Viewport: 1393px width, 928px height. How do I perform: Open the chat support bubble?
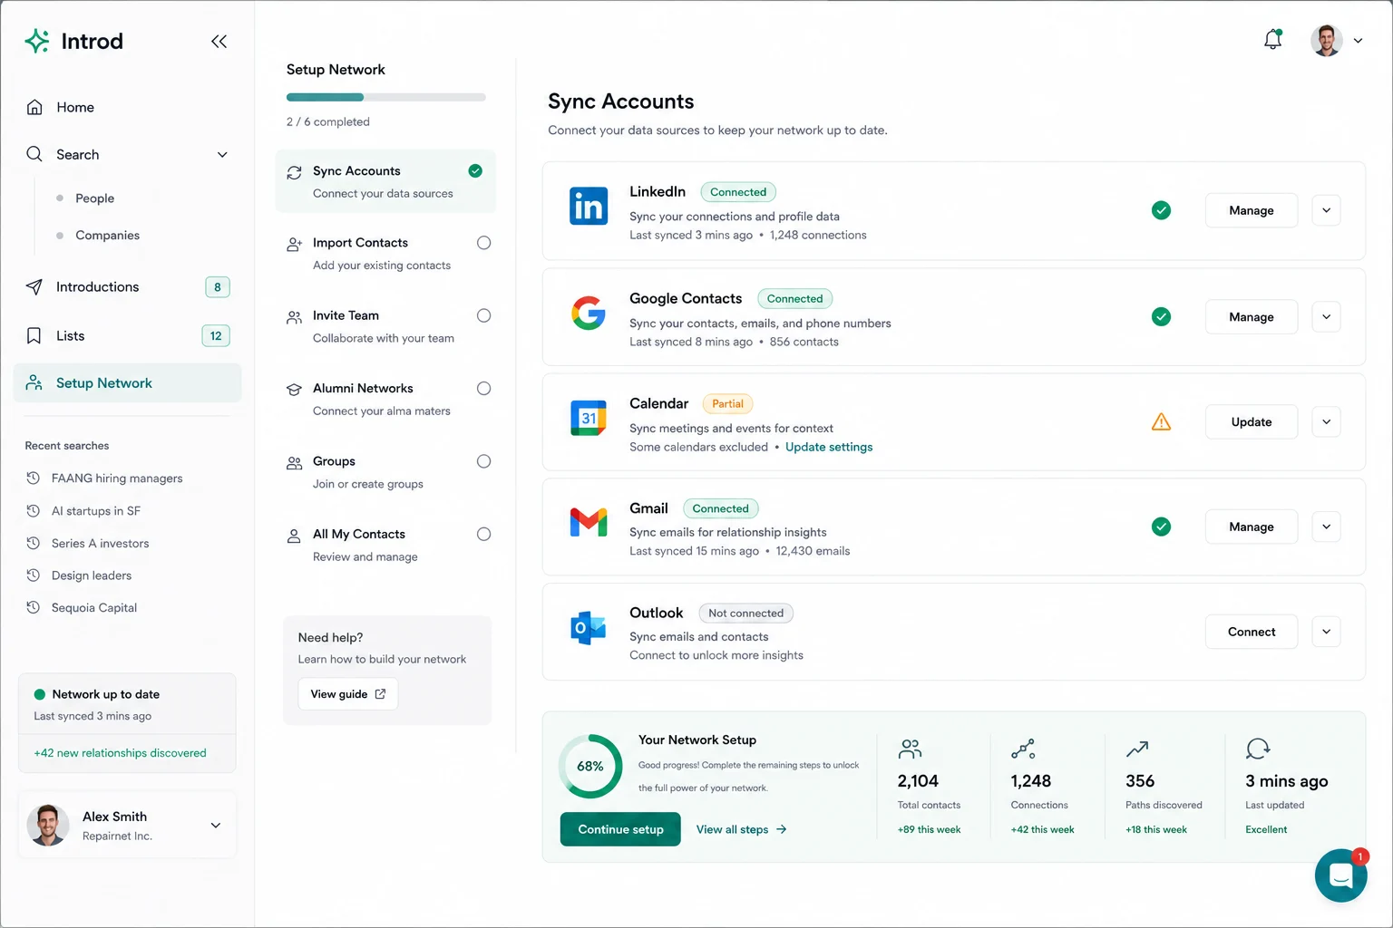tap(1341, 875)
